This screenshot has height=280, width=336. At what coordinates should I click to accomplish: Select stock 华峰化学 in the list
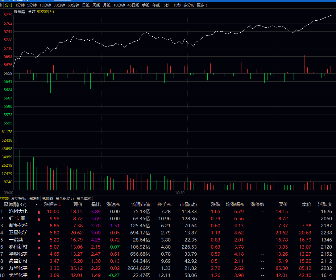coord(18,254)
